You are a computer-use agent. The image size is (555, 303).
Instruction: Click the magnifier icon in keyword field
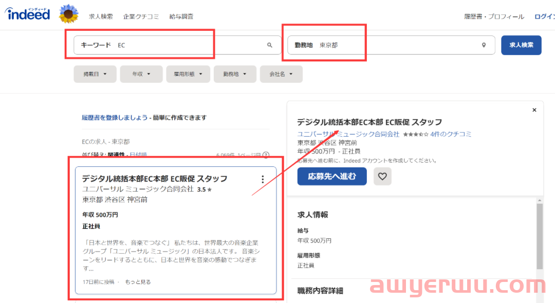tap(270, 45)
